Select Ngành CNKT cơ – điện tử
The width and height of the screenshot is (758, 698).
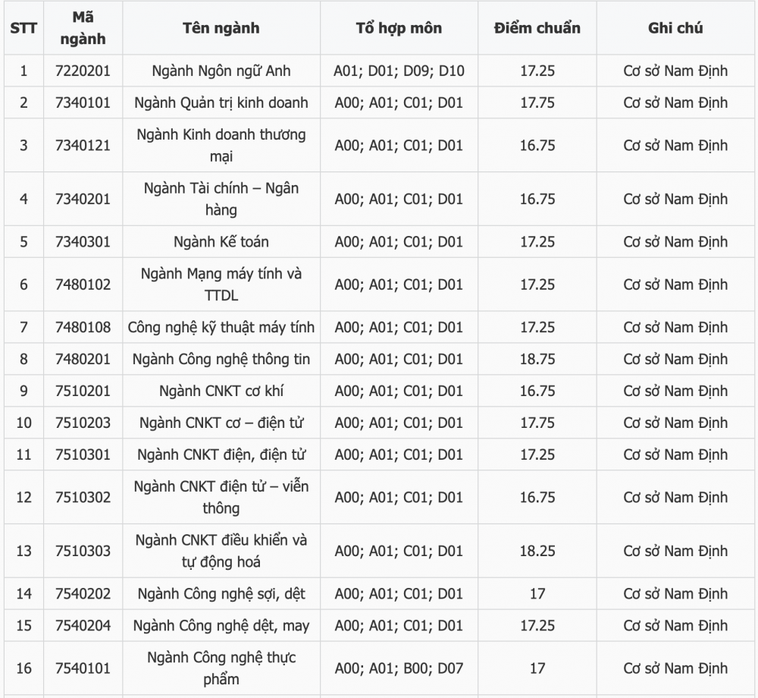coord(221,423)
